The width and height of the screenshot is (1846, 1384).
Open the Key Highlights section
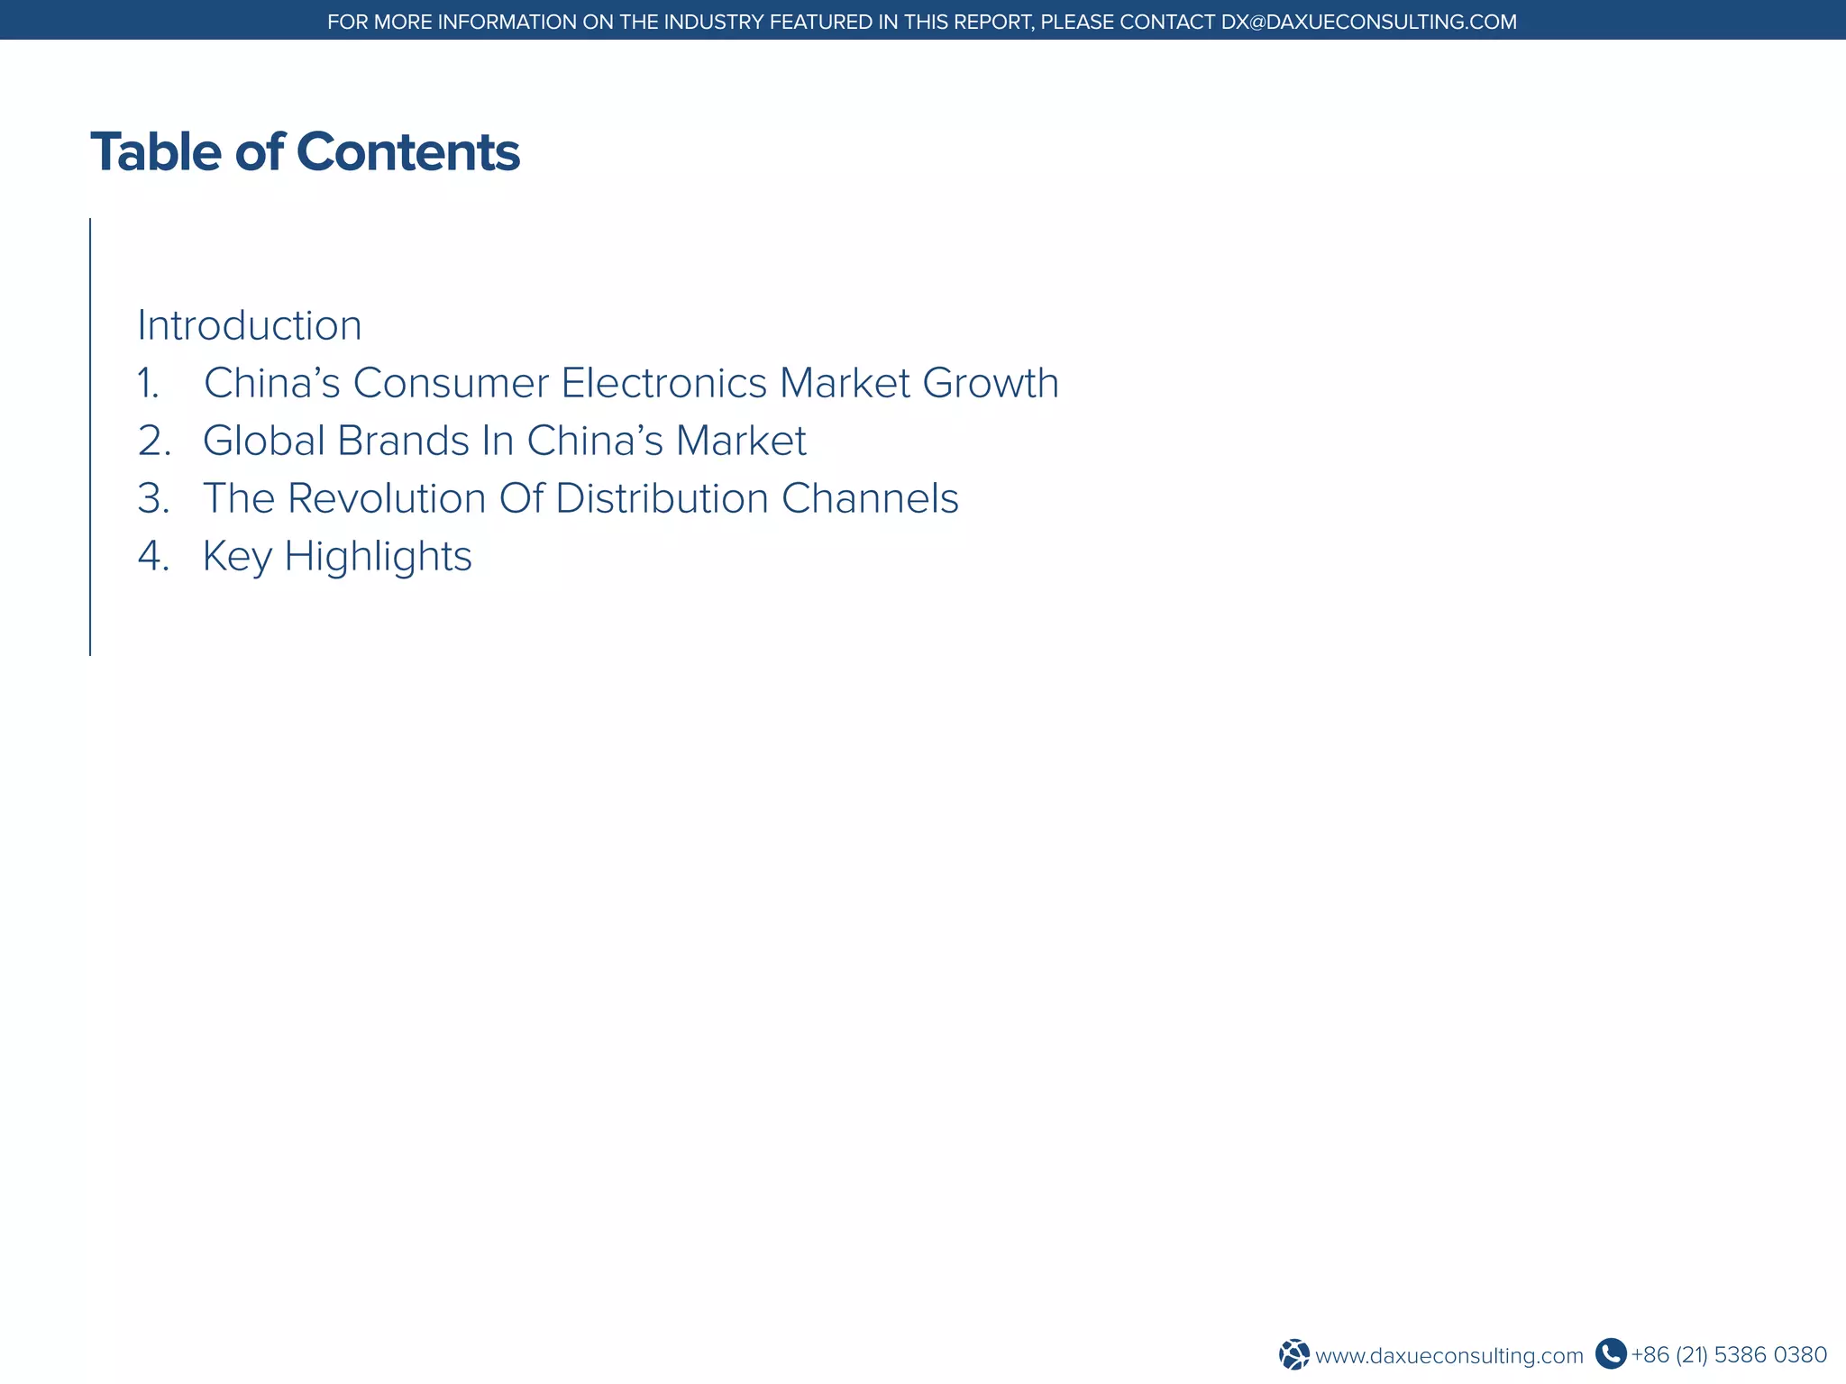tap(336, 556)
